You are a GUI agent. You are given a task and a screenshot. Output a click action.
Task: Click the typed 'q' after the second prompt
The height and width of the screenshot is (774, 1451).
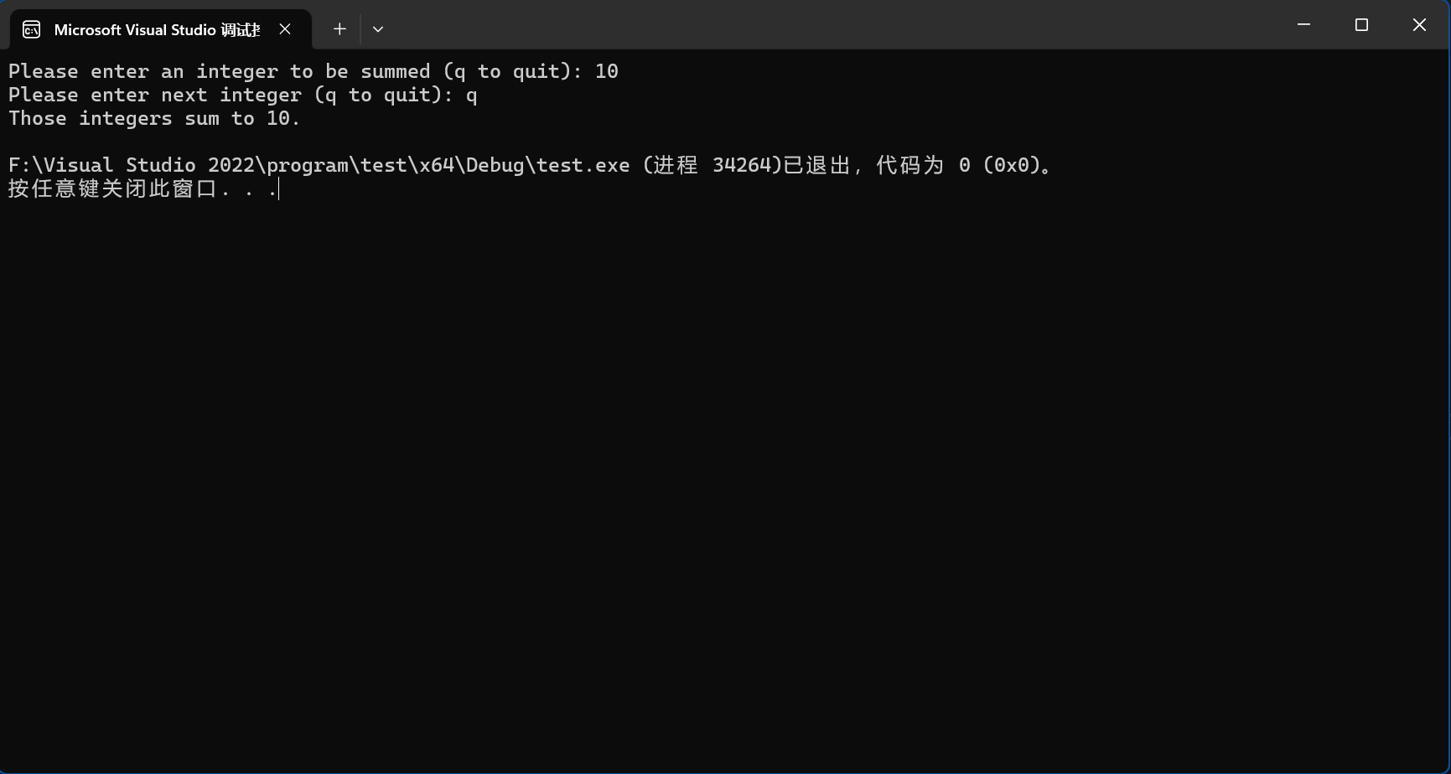click(x=472, y=95)
